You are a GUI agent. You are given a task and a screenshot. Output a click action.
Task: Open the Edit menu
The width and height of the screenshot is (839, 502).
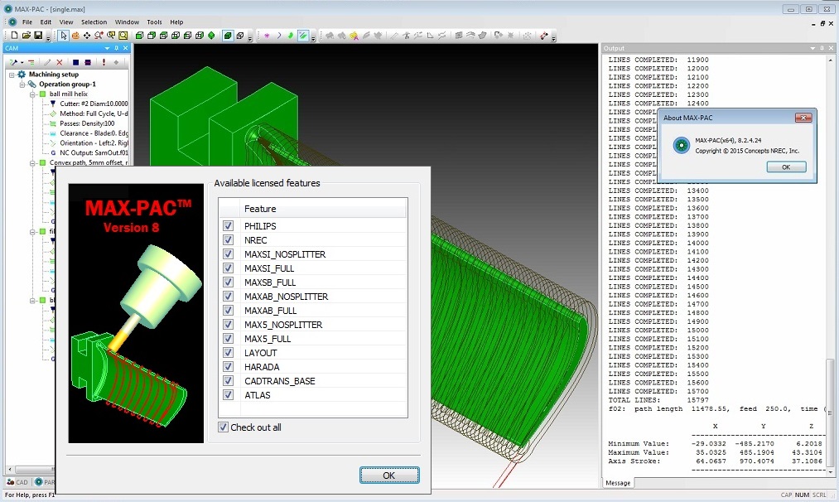point(46,22)
